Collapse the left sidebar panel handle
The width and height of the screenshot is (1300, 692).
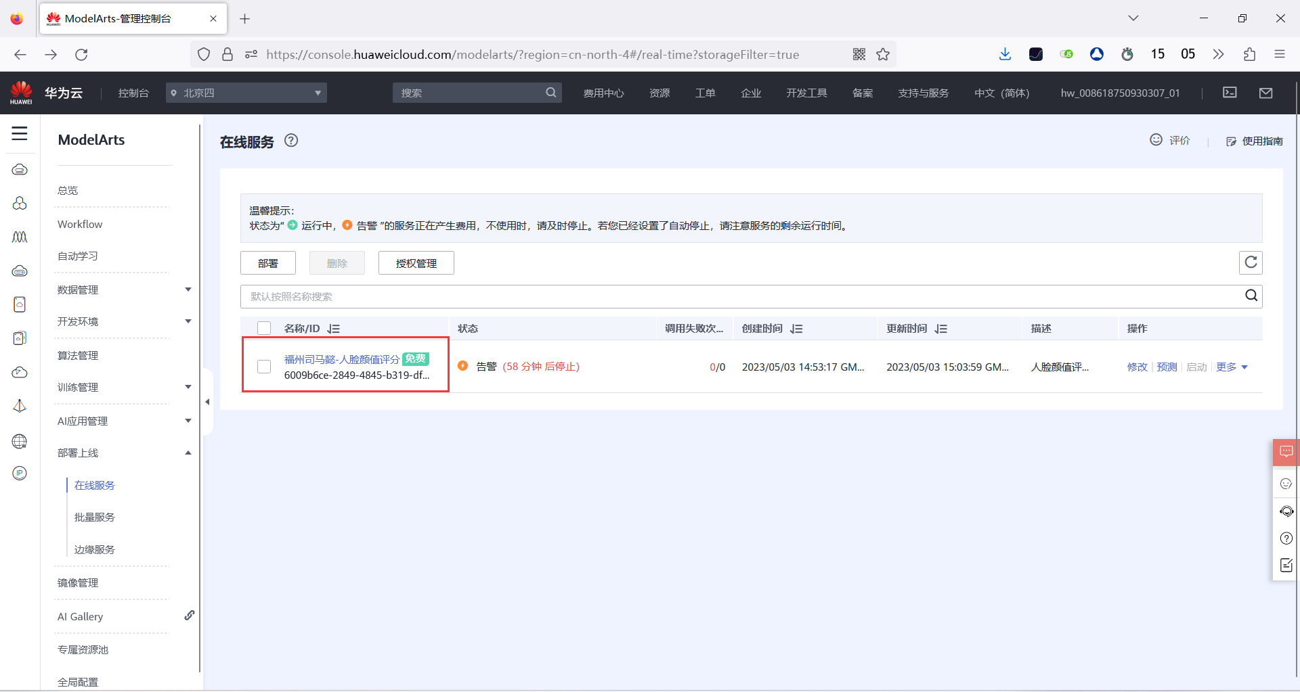coord(207,402)
